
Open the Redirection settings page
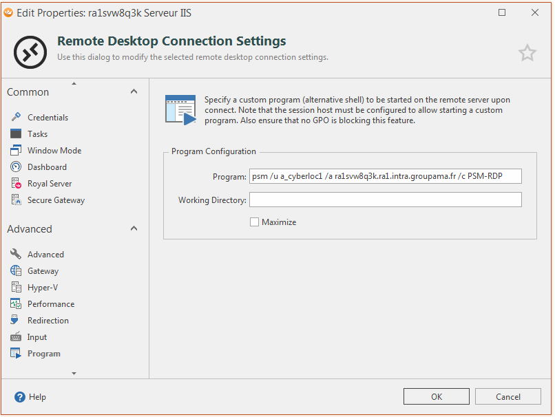[48, 321]
